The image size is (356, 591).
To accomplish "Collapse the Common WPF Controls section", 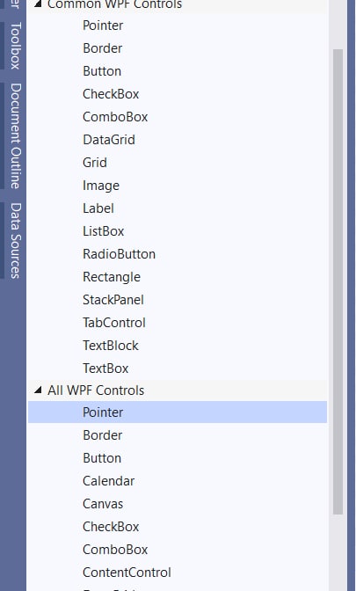I will 38,4.
